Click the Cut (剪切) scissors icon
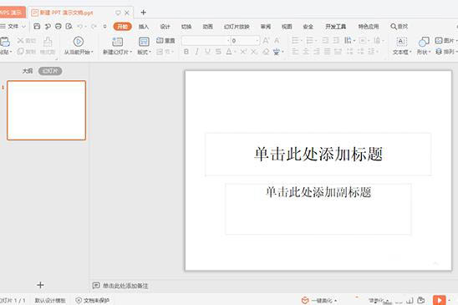The width and height of the screenshot is (458, 305). (20, 40)
